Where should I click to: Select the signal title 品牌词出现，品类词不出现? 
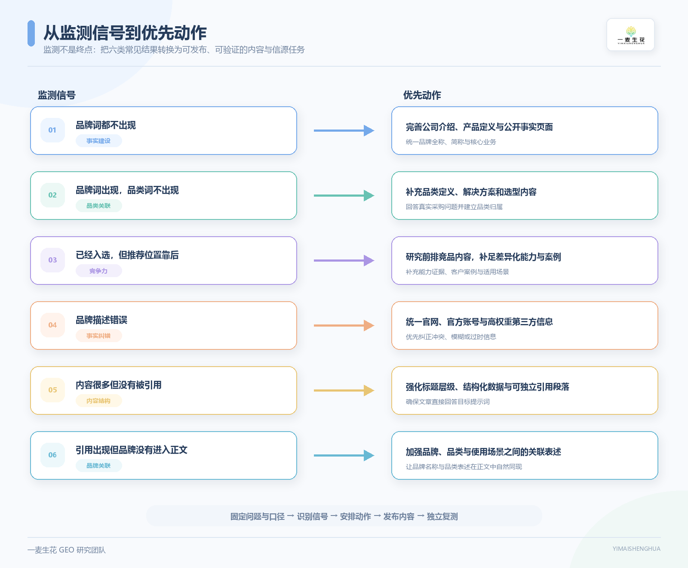(127, 190)
